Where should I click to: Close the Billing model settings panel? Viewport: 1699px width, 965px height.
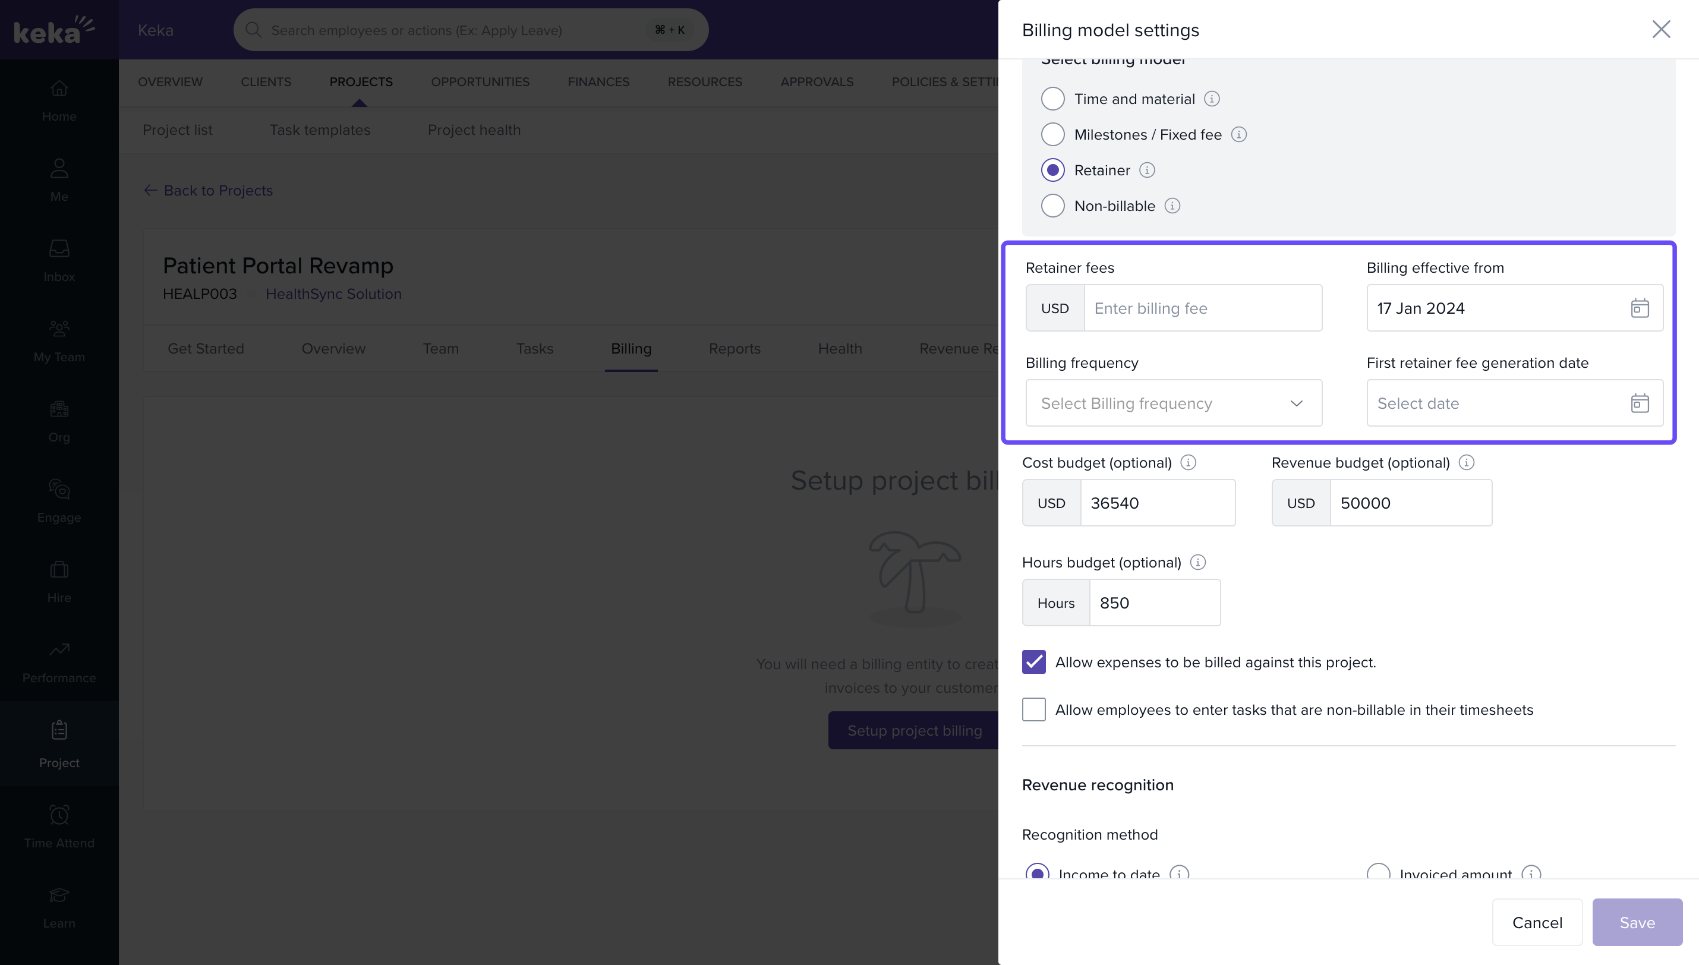tap(1661, 29)
